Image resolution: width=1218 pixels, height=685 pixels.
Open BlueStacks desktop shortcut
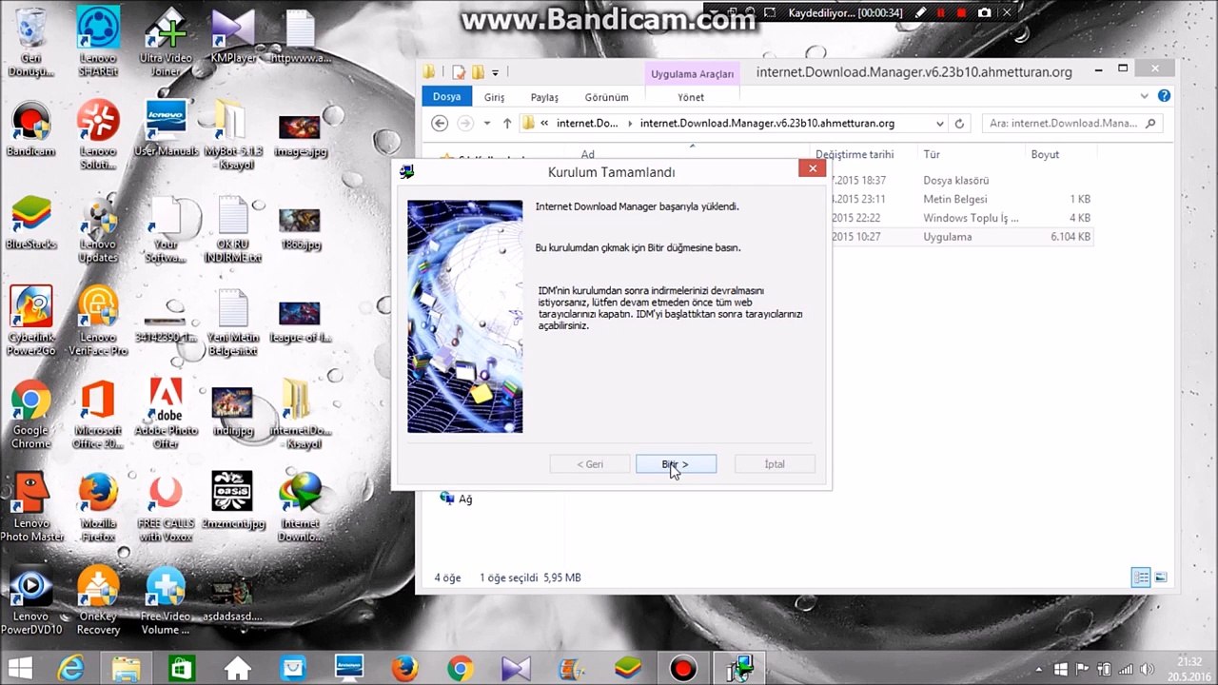coord(30,223)
